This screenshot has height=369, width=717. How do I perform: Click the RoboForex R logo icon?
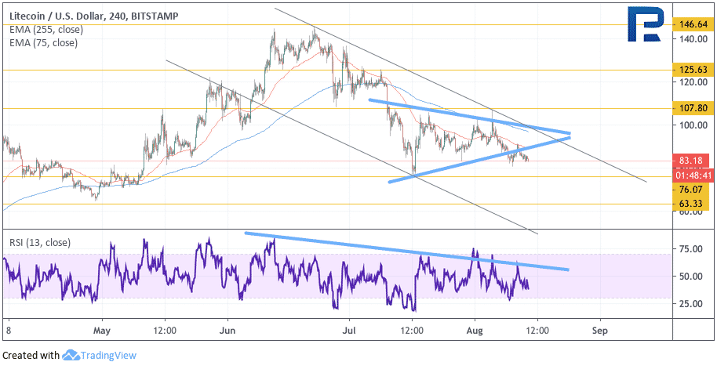coord(646,23)
